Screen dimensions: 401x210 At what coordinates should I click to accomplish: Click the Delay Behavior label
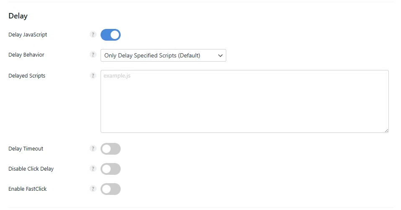pyautogui.click(x=26, y=55)
